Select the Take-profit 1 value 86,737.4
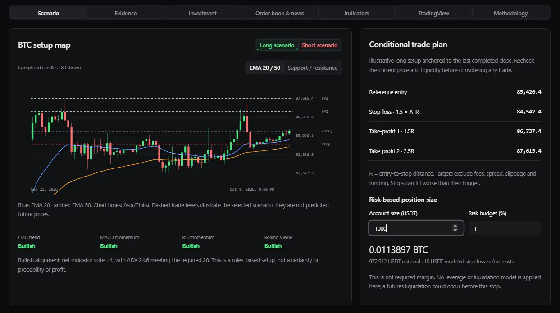The width and height of the screenshot is (560, 313). tap(529, 131)
